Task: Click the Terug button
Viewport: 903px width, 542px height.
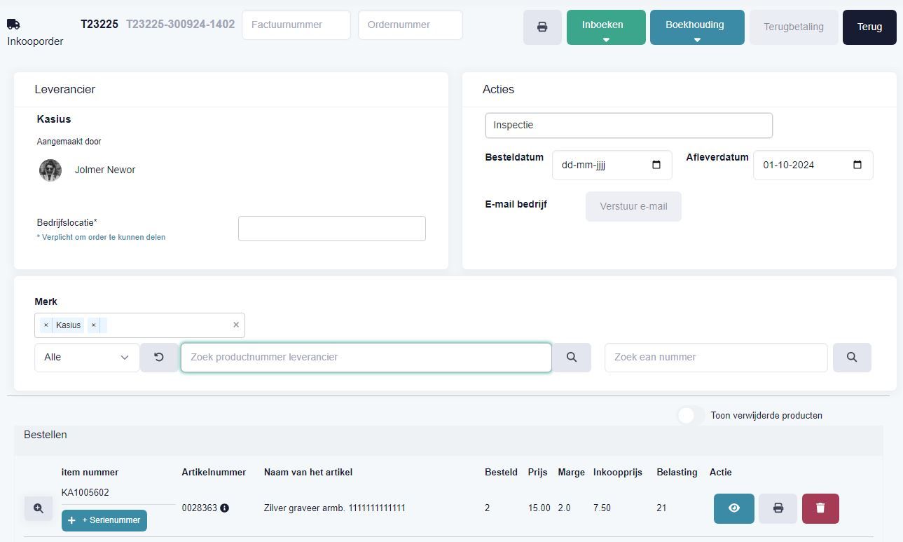Action: (x=869, y=27)
